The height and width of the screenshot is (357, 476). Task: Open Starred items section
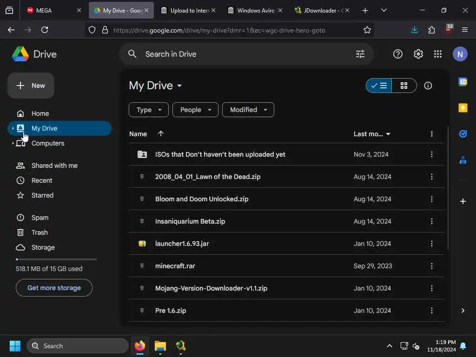59,195
